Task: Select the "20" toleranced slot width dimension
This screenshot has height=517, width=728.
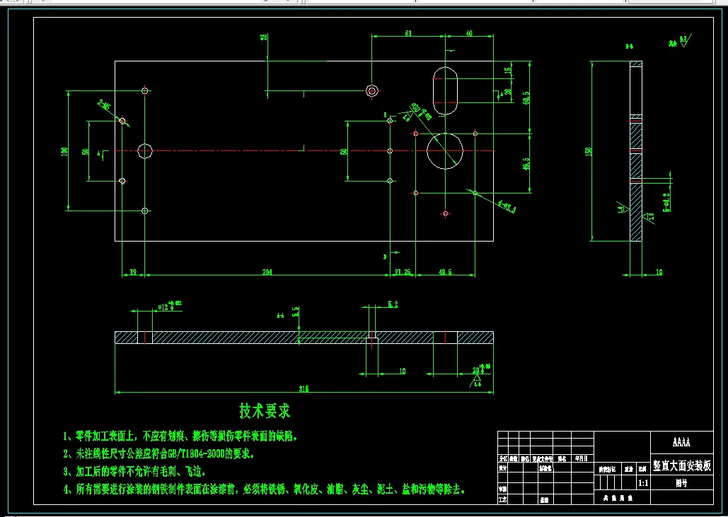Action: (x=482, y=369)
